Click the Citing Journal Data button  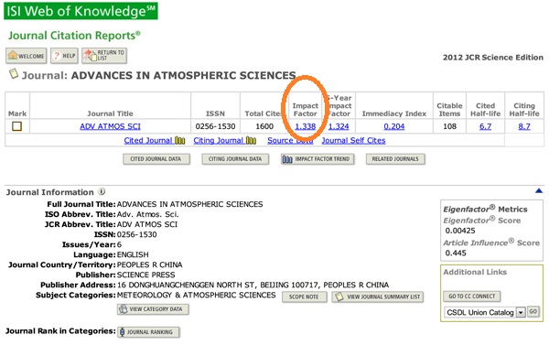click(235, 159)
